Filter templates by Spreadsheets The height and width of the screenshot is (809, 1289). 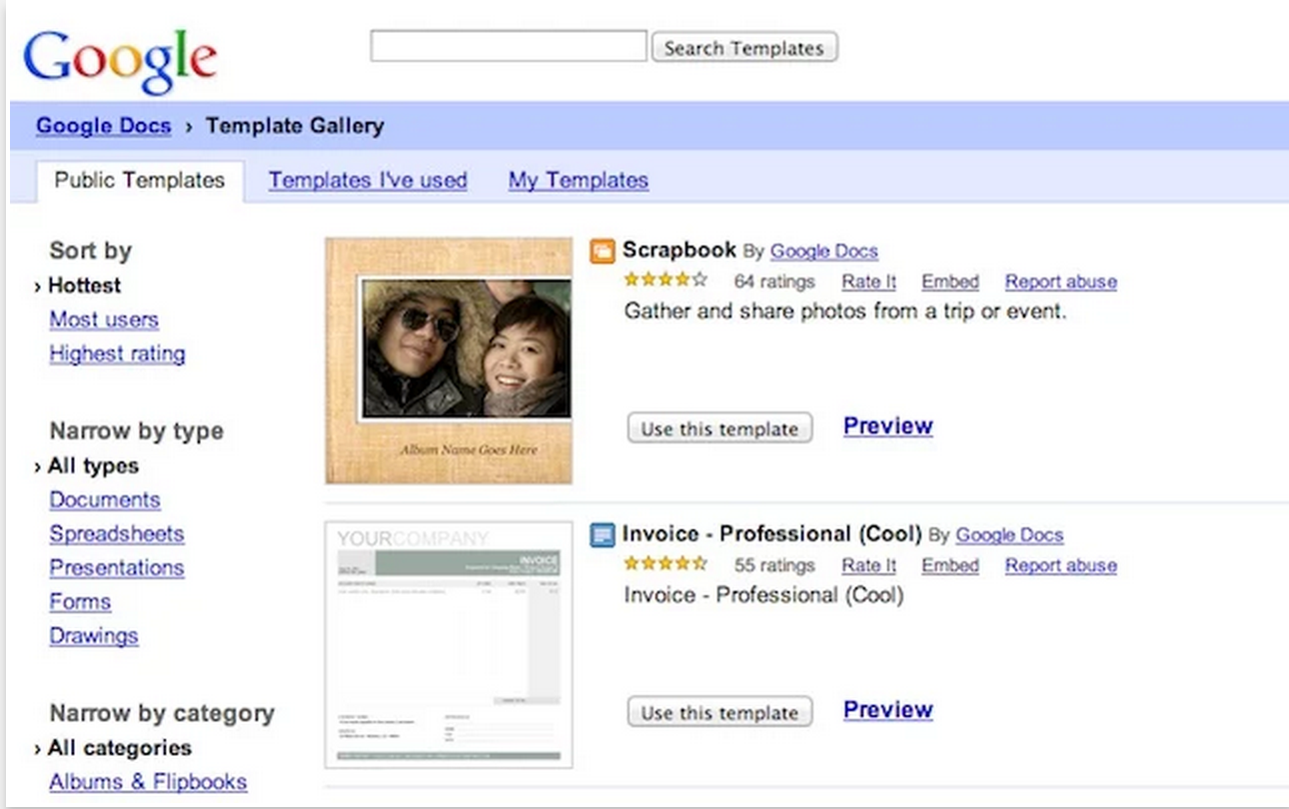[x=117, y=534]
